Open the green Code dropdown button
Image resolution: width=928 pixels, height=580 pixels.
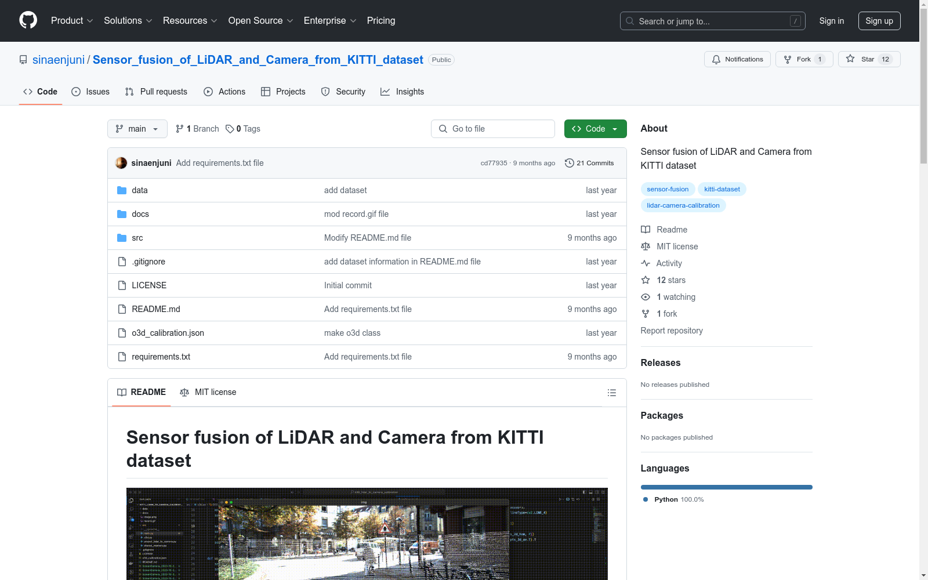[x=596, y=129]
